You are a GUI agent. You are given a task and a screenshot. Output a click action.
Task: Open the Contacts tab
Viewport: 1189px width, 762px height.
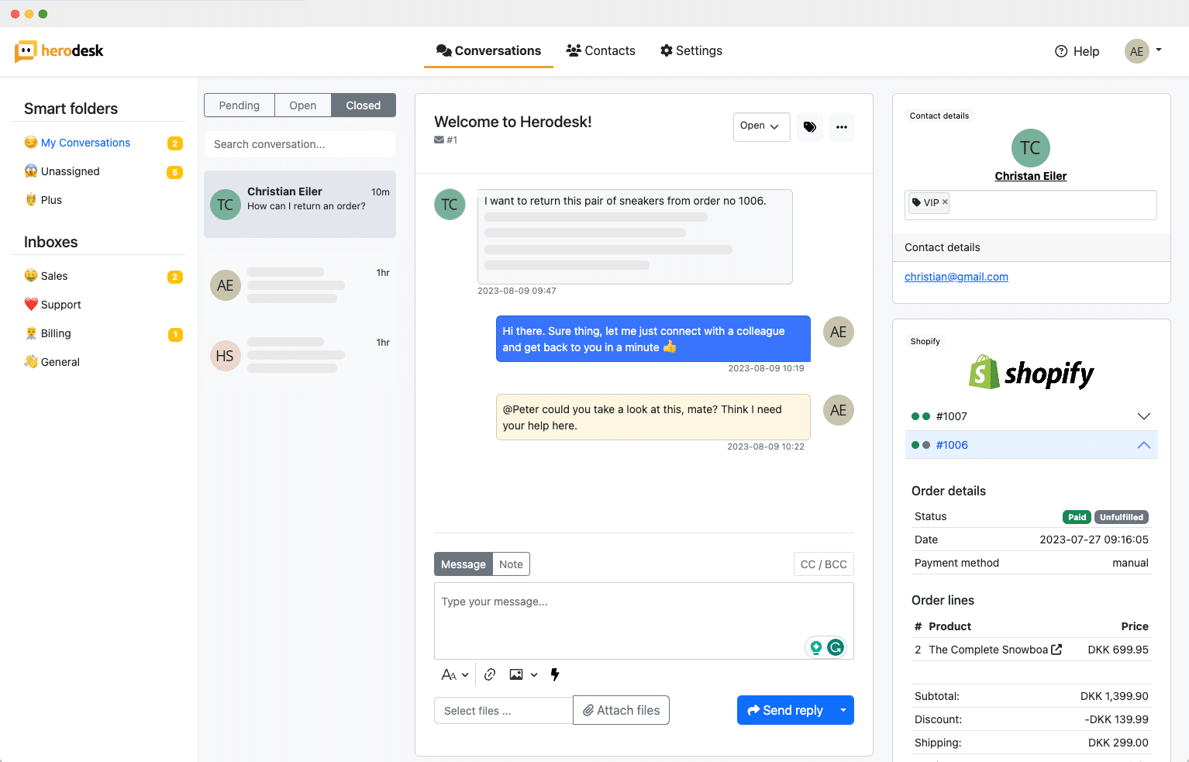601,50
